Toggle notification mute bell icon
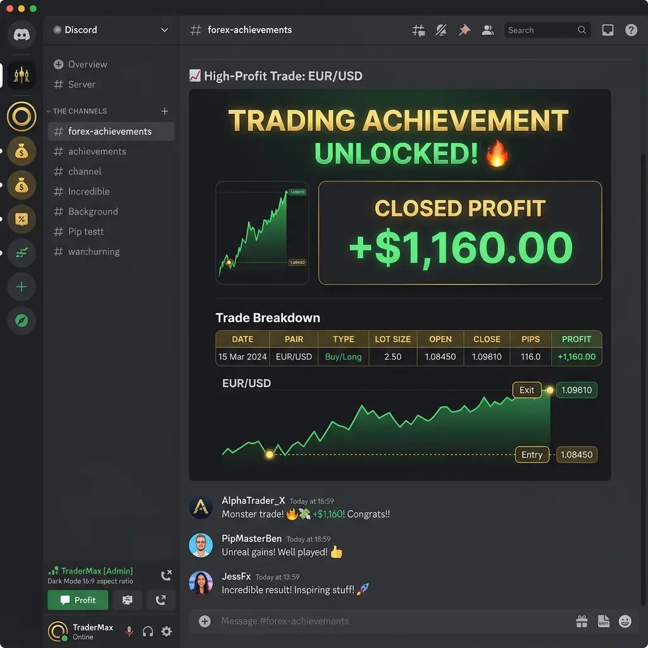Viewport: 648px width, 648px height. [441, 30]
